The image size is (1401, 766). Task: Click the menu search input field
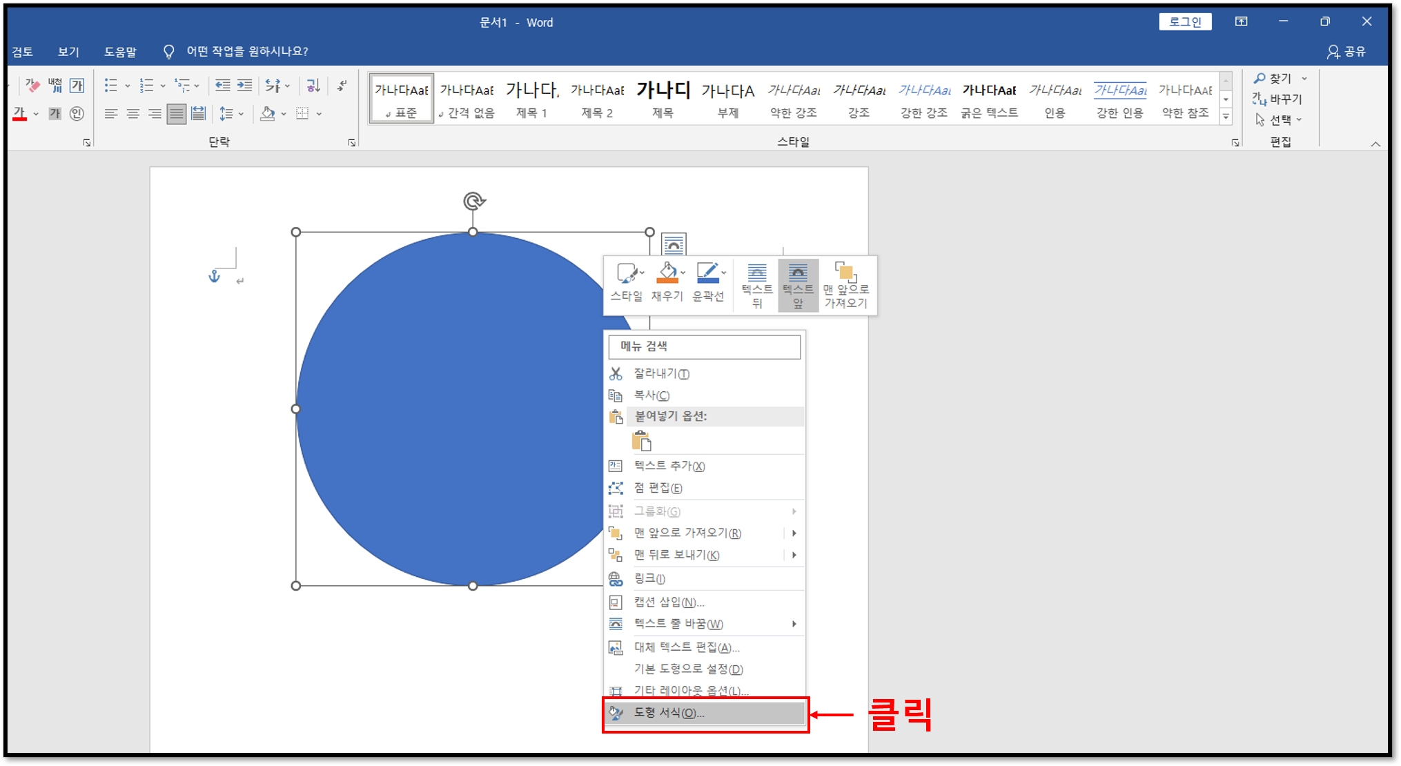pyautogui.click(x=704, y=346)
